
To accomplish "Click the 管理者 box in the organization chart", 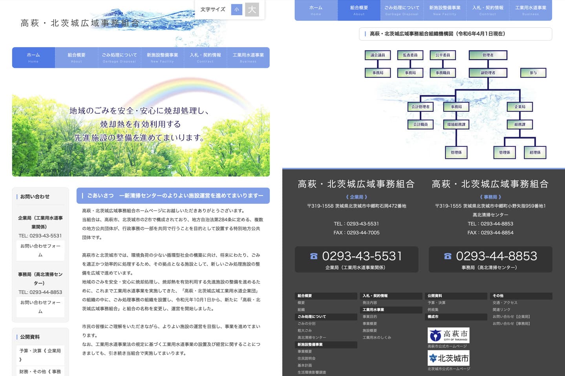I will point(488,55).
